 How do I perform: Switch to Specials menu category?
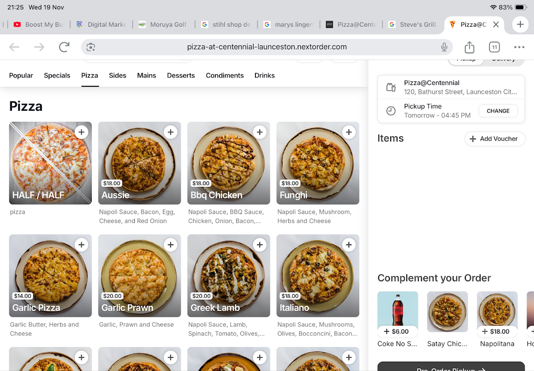tap(57, 76)
